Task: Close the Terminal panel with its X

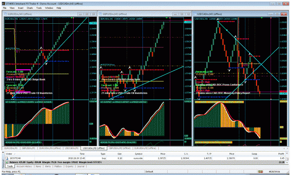Action: pyautogui.click(x=3, y=152)
